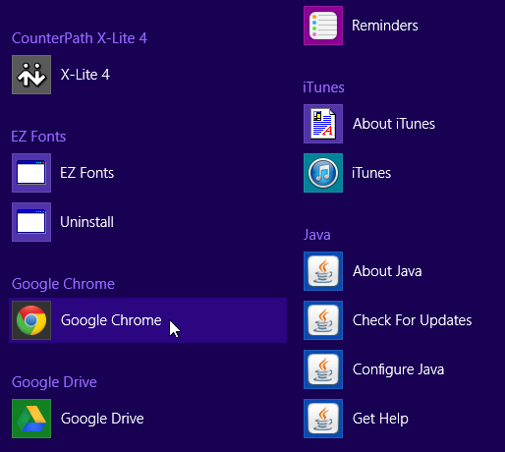Viewport: 505px width, 452px height.
Task: Select the EZ Fonts group heading
Action: click(x=38, y=137)
